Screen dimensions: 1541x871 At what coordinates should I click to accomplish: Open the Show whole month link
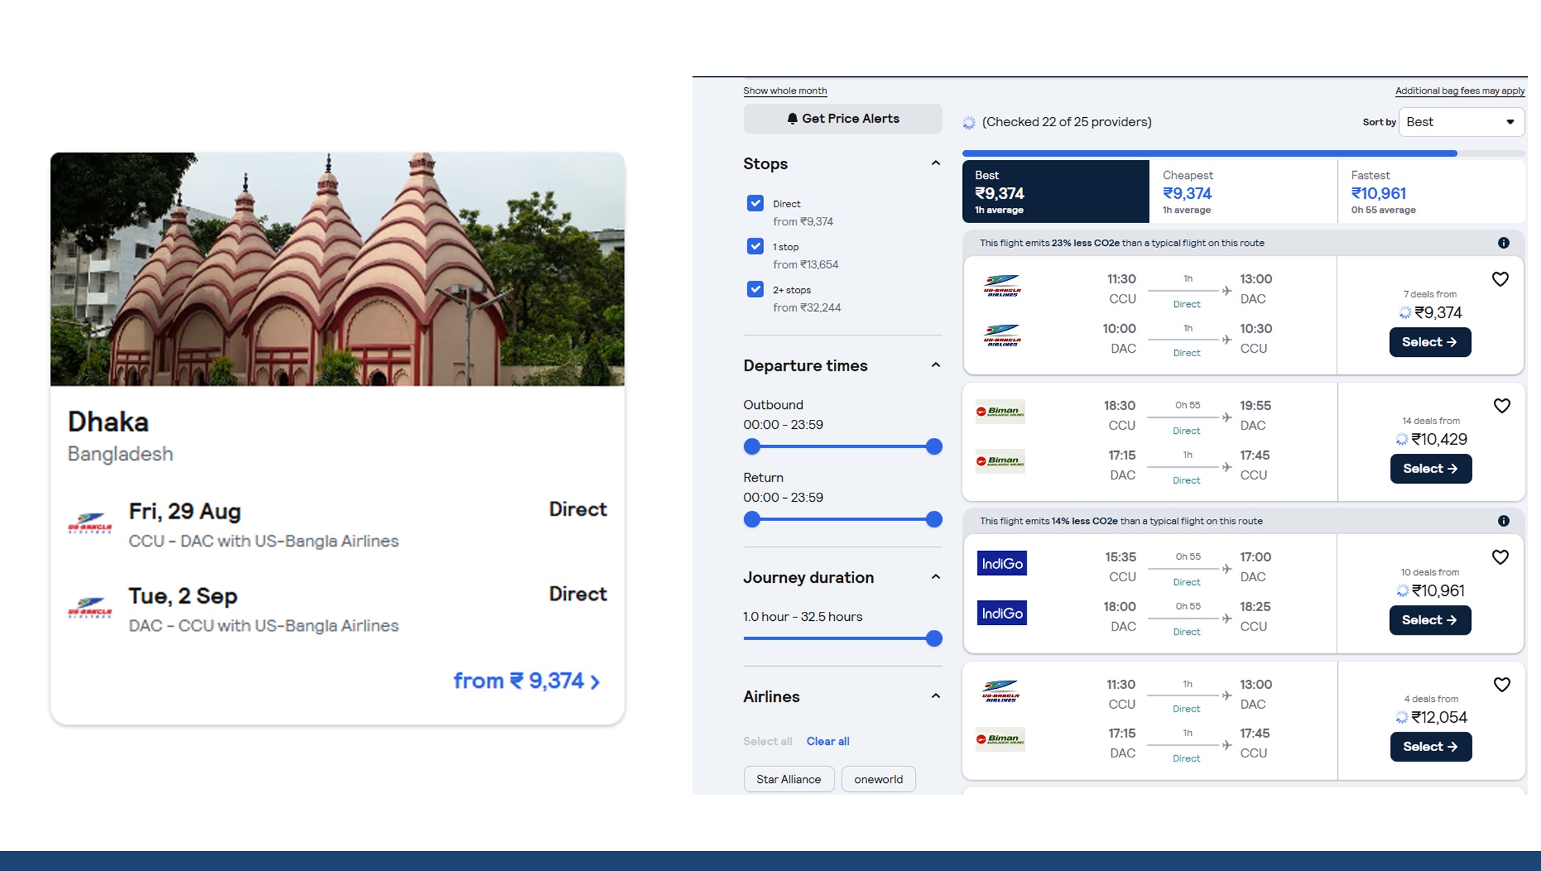[x=785, y=91]
